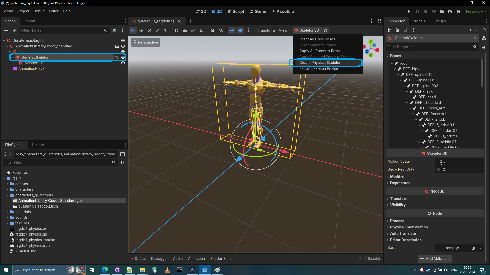Screen dimensions: 490x275
Task: Click the Add Metadata button
Action: (x=435, y=259)
